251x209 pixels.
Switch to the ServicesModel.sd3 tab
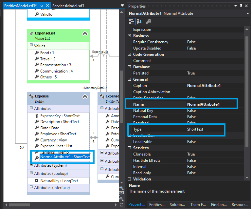point(68,6)
